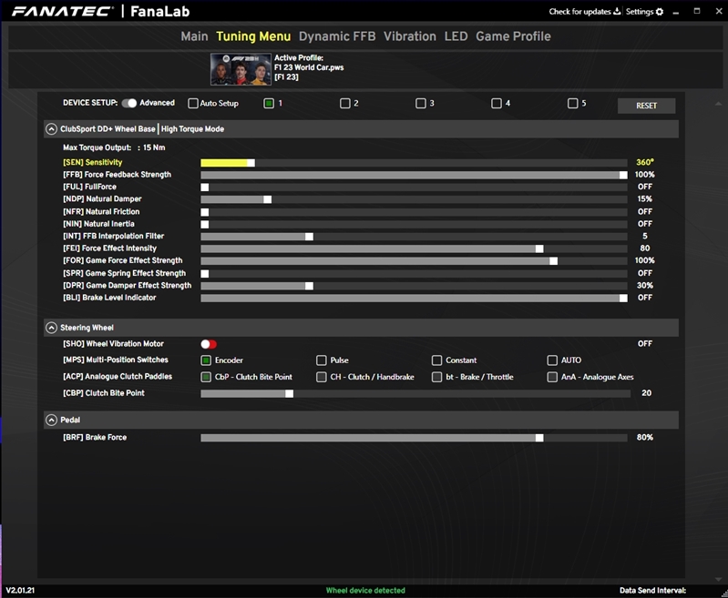Open the Game Profile tab
Viewport: 728px width, 598px height.
(513, 36)
